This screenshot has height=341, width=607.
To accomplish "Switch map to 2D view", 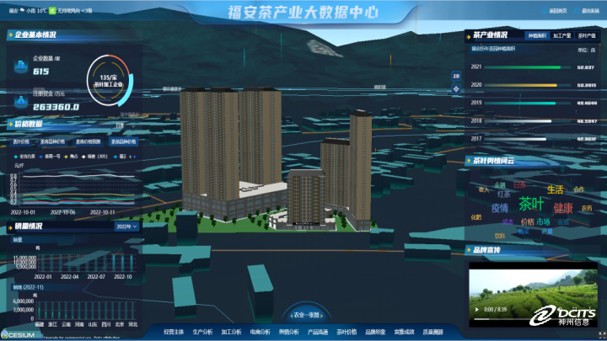I will point(456,76).
